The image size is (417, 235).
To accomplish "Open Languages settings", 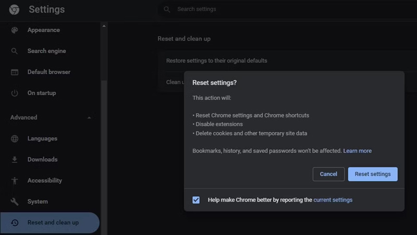I will [x=42, y=138].
